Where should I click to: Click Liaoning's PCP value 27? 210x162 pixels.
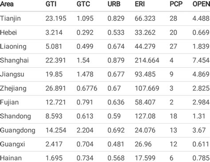coord(173,46)
